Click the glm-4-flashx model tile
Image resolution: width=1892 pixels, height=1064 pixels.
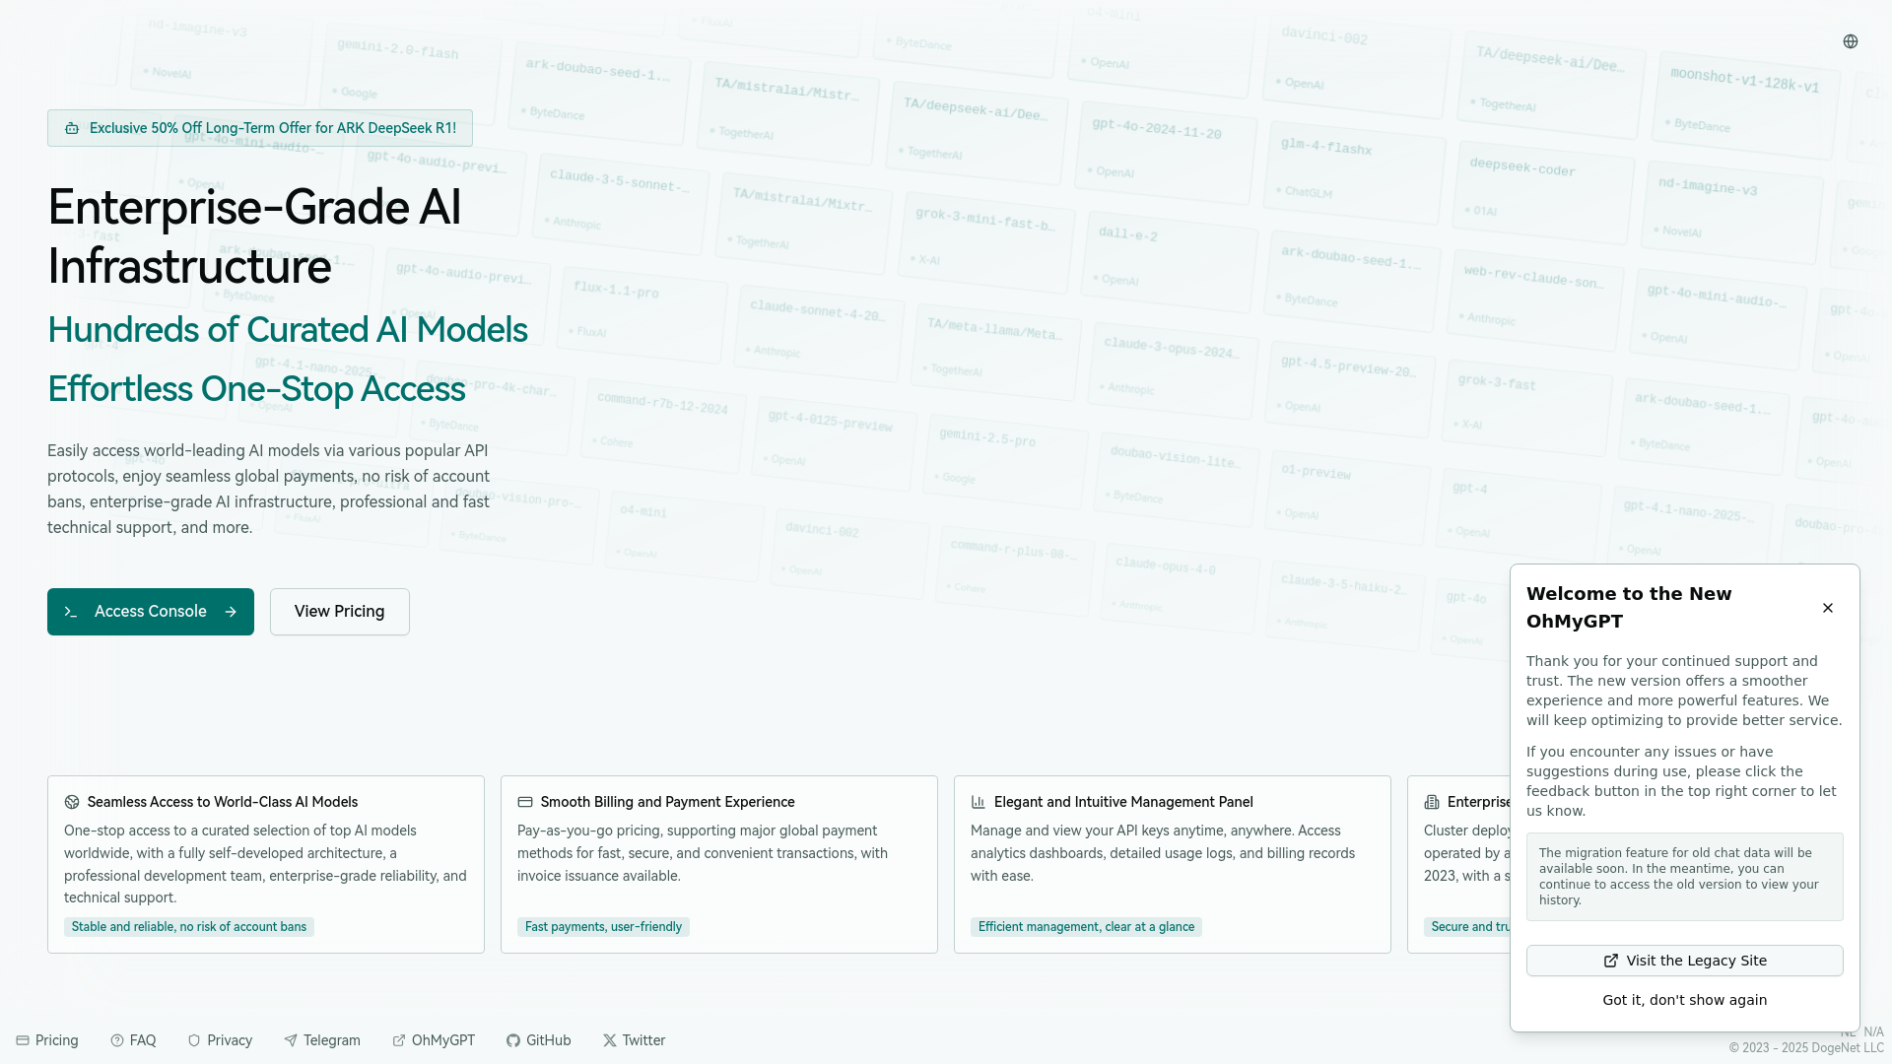[1356, 170]
